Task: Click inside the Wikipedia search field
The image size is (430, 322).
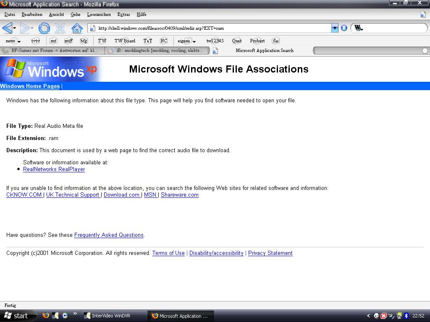Action: [395, 28]
